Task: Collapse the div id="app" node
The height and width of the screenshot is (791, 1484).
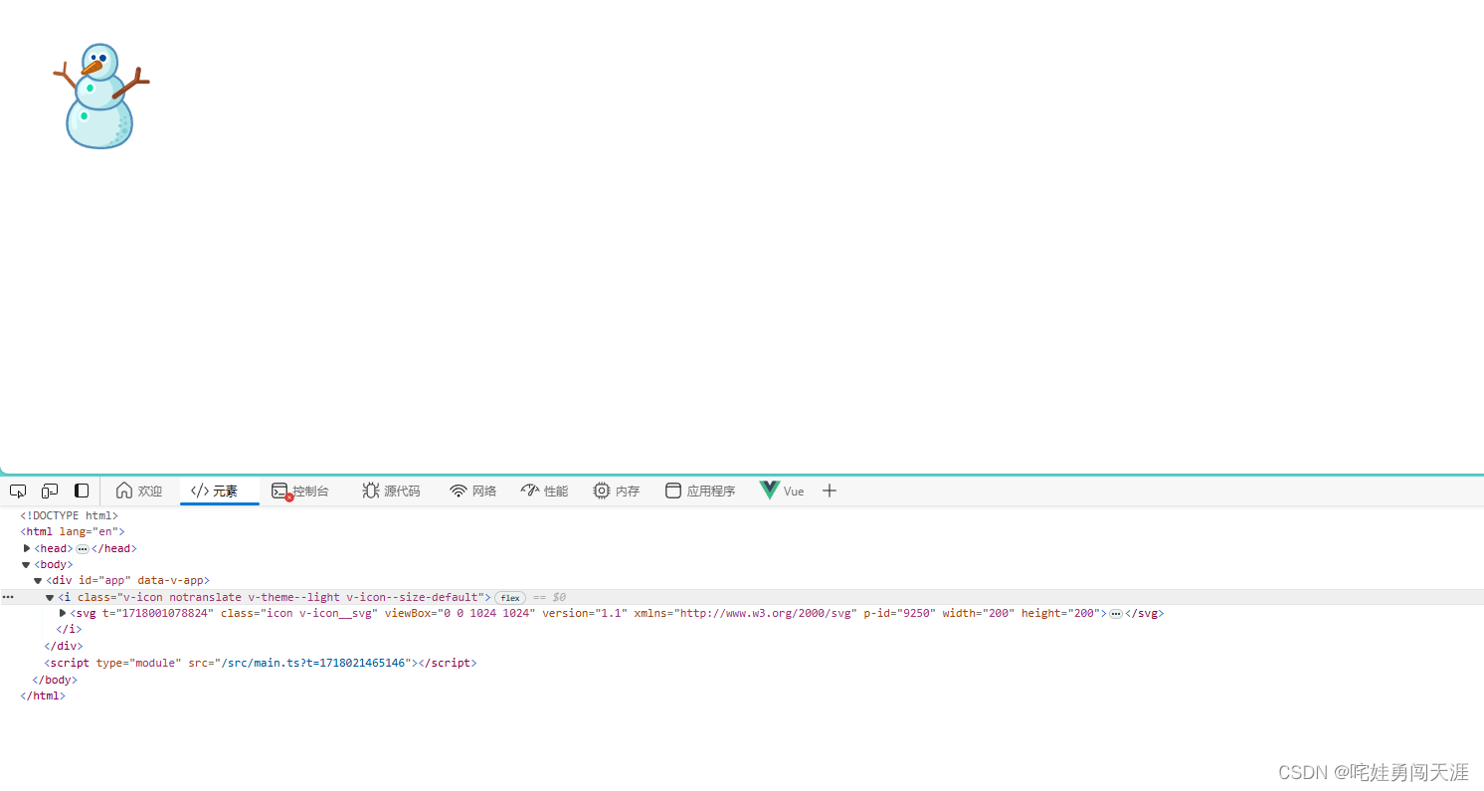Action: (38, 580)
